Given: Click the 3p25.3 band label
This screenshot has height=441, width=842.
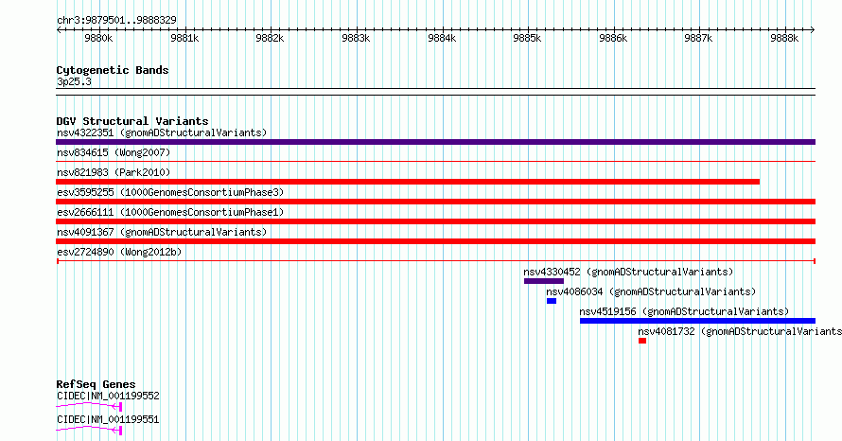Looking at the screenshot, I should pos(74,81).
